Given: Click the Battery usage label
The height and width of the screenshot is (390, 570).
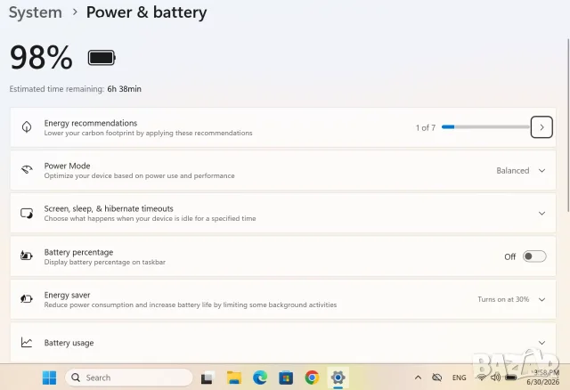Looking at the screenshot, I should click(x=69, y=343).
